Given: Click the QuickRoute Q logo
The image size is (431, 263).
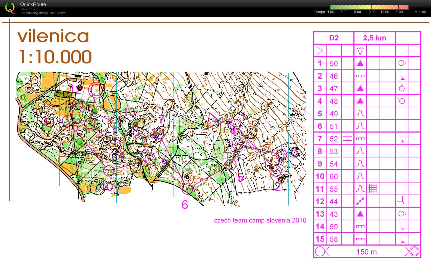Looking at the screenshot, I should coord(10,8).
